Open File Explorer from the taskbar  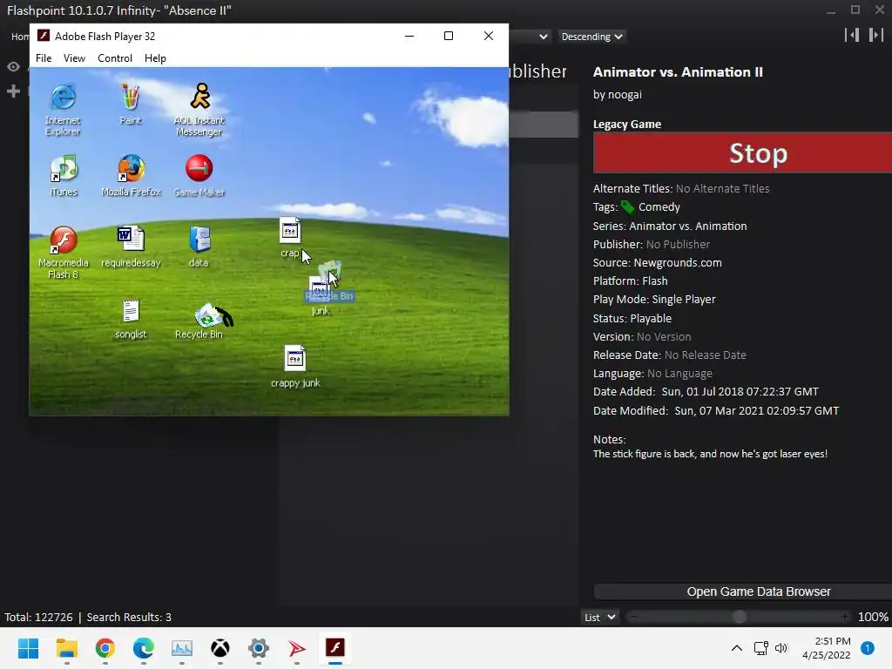pos(66,648)
